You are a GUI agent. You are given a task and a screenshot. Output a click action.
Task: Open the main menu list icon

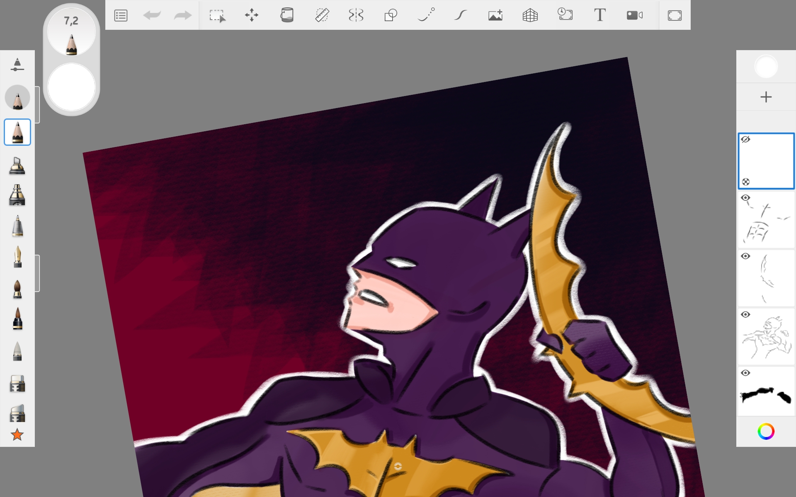pyautogui.click(x=121, y=16)
